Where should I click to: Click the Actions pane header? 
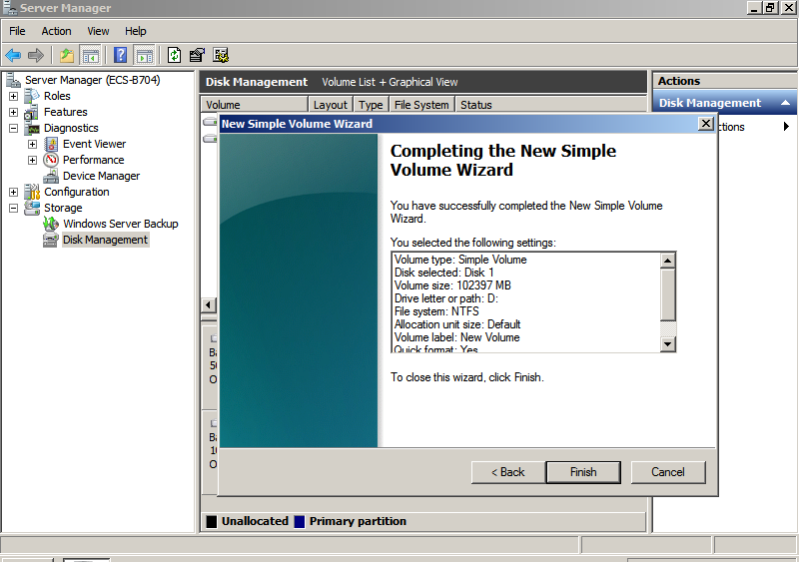coord(725,81)
